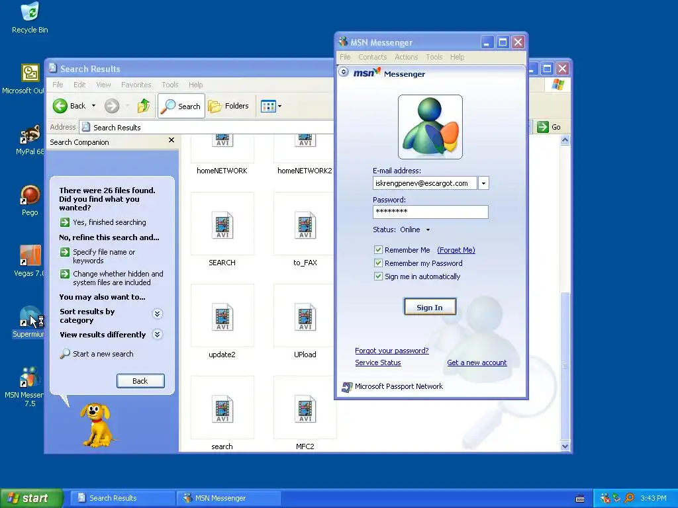Click the Up folder icon in toolbar
Screen dimensions: 678x508
144,106
